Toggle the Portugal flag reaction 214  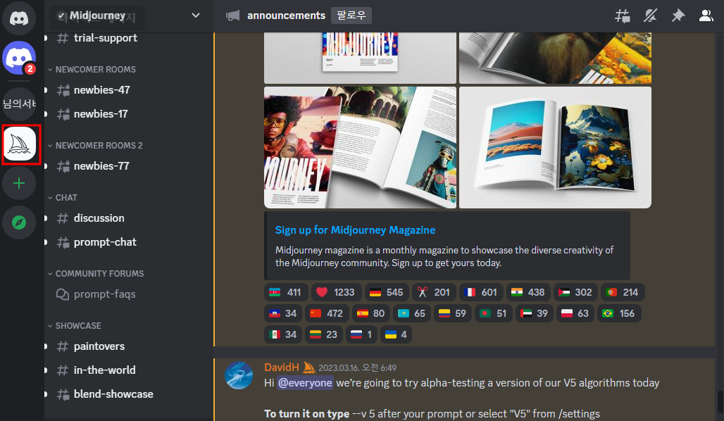(623, 292)
